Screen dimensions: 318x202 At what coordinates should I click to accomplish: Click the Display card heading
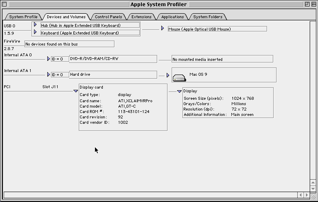coord(91,87)
